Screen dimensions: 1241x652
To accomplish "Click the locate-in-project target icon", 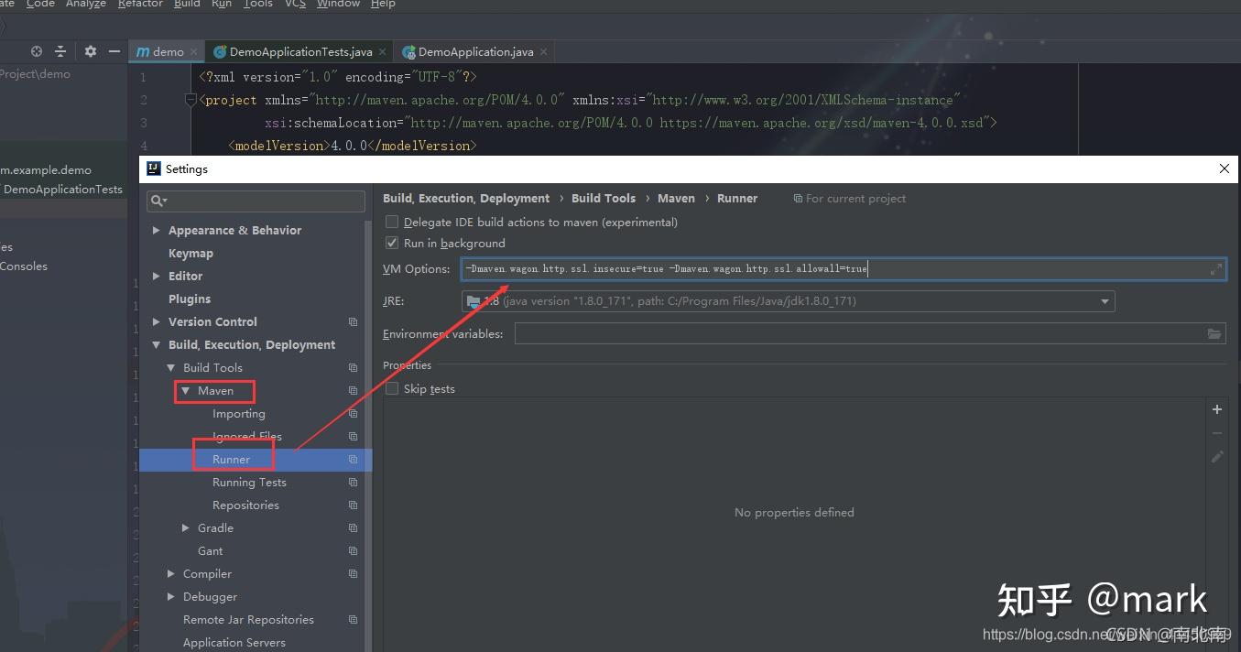I will pyautogui.click(x=37, y=51).
